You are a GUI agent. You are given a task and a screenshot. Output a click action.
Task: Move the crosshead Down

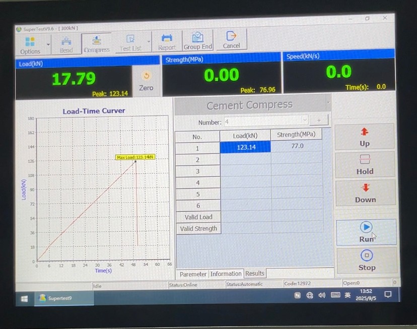[x=366, y=193]
